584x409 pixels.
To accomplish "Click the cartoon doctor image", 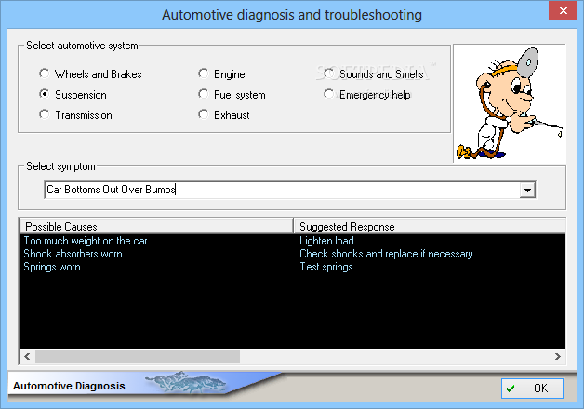I will click(509, 103).
